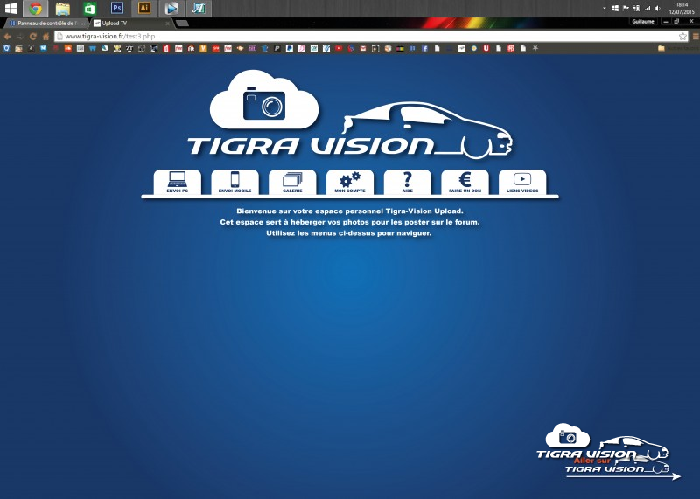Open the Chrome hamburger menu
This screenshot has width=700, height=499.
tap(694, 37)
